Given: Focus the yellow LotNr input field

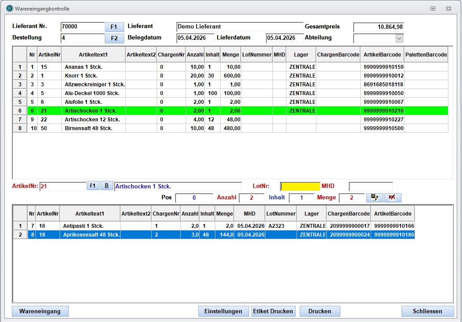Looking at the screenshot, I should point(300,187).
